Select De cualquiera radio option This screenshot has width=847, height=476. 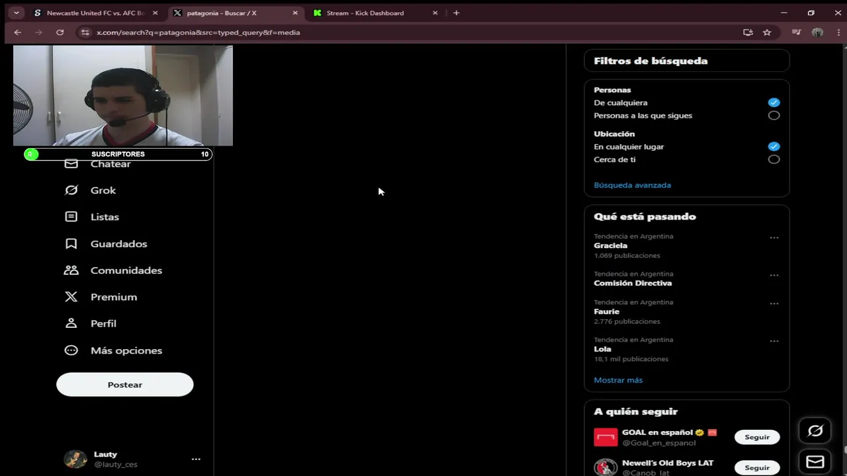click(x=774, y=102)
